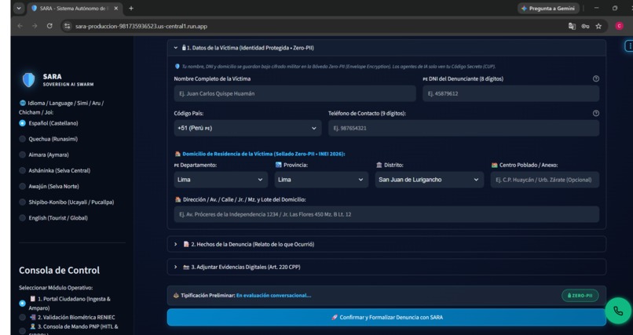This screenshot has height=335, width=633.
Task: Click the translate page icon in address bar
Action: [x=572, y=26]
